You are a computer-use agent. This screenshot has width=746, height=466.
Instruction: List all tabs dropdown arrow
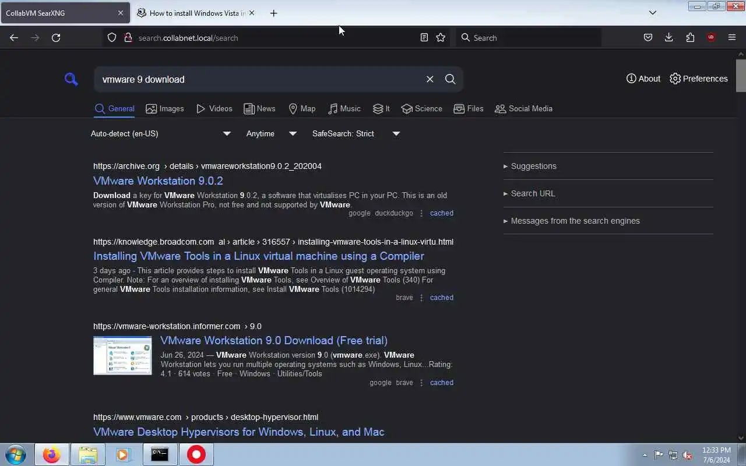coord(653,13)
